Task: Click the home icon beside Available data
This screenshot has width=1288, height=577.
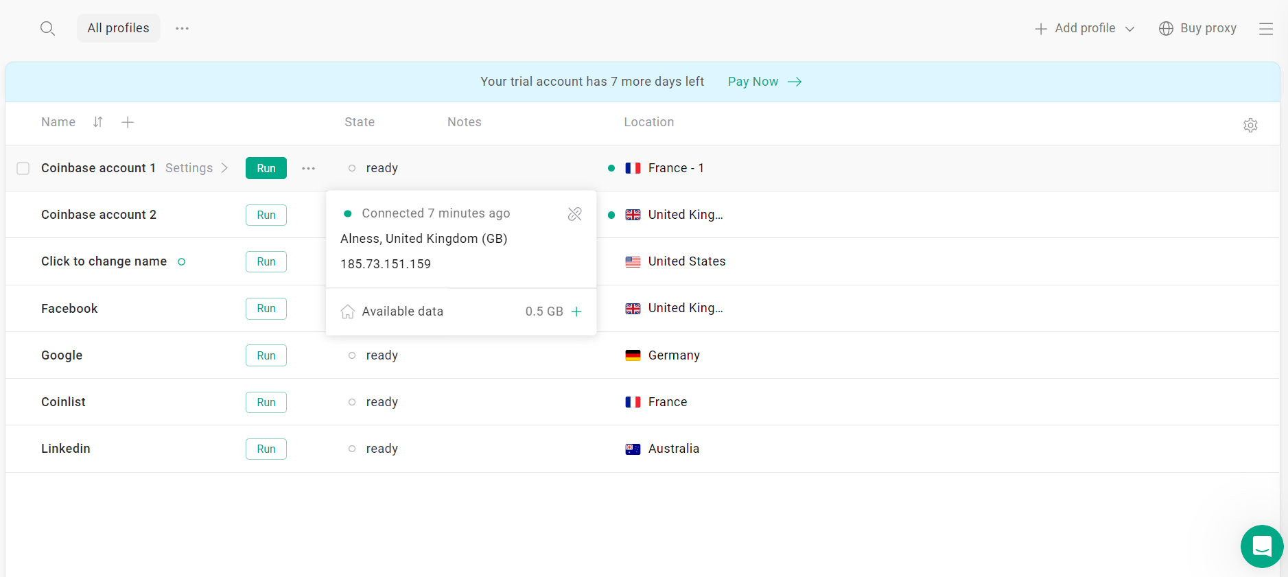Action: click(x=348, y=311)
